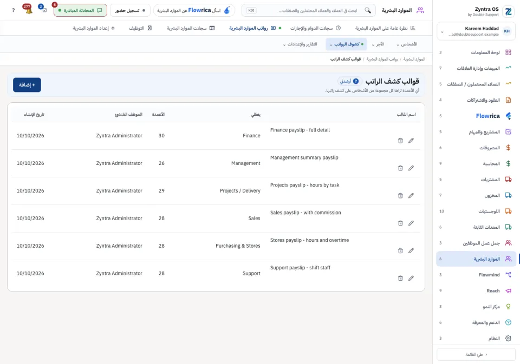Open the مركز النمو lightbulb sidebar item

click(x=476, y=306)
